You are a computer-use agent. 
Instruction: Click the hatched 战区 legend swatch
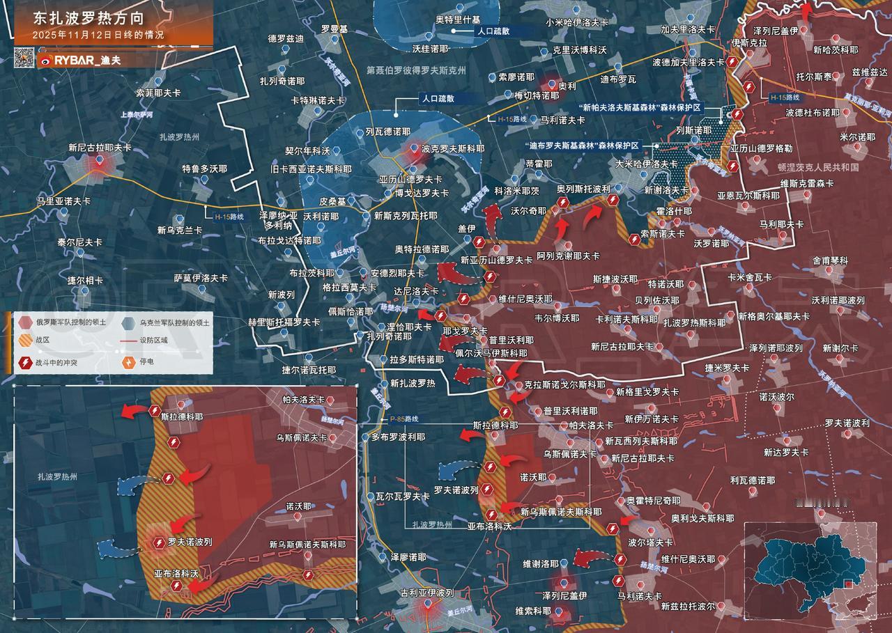25,342
